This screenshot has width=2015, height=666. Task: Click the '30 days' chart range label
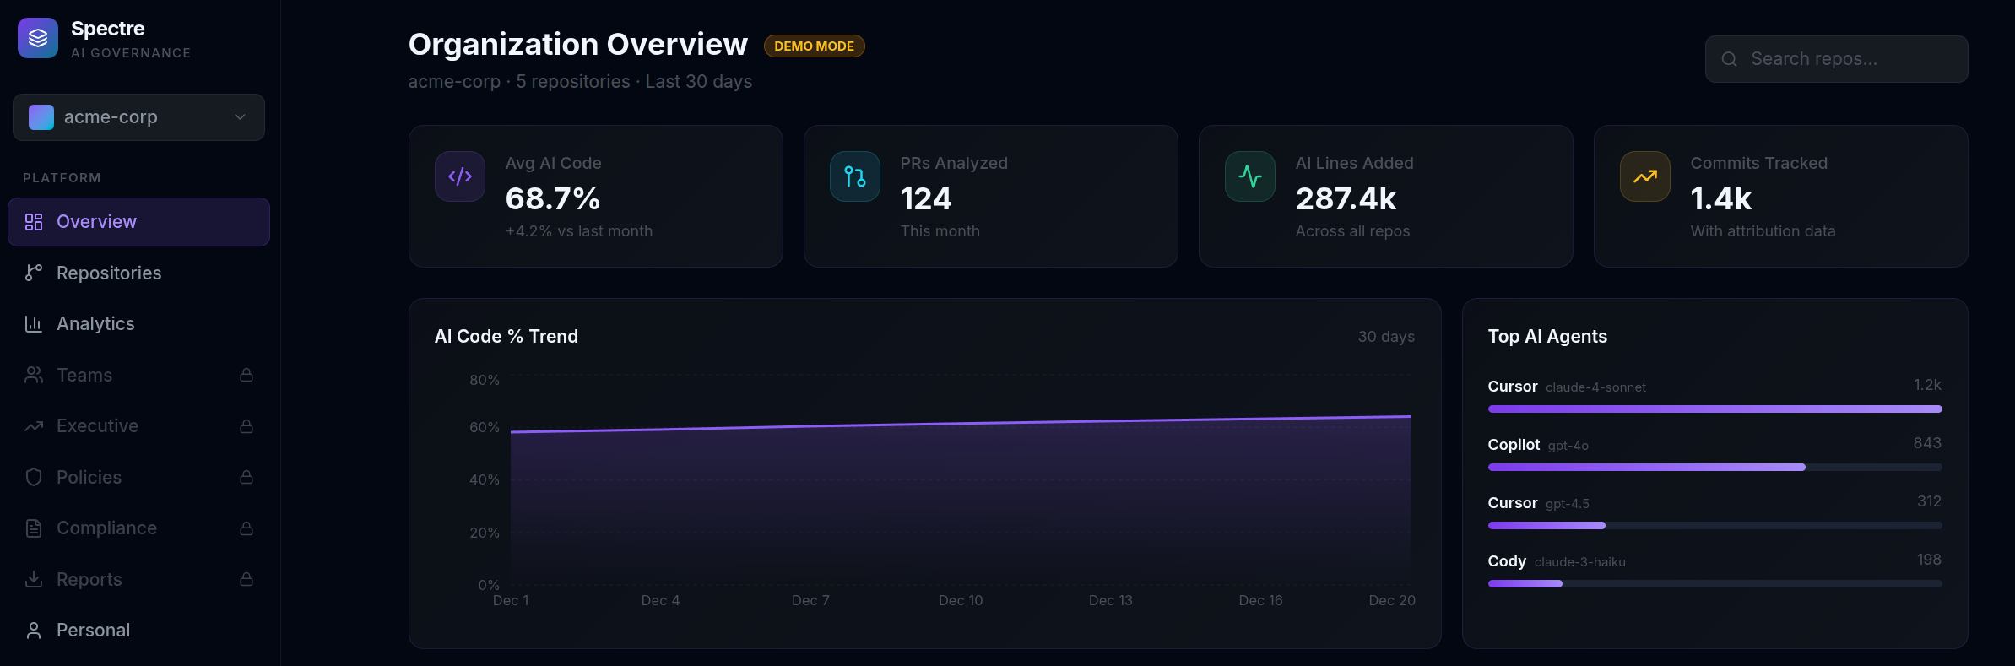[x=1386, y=337]
